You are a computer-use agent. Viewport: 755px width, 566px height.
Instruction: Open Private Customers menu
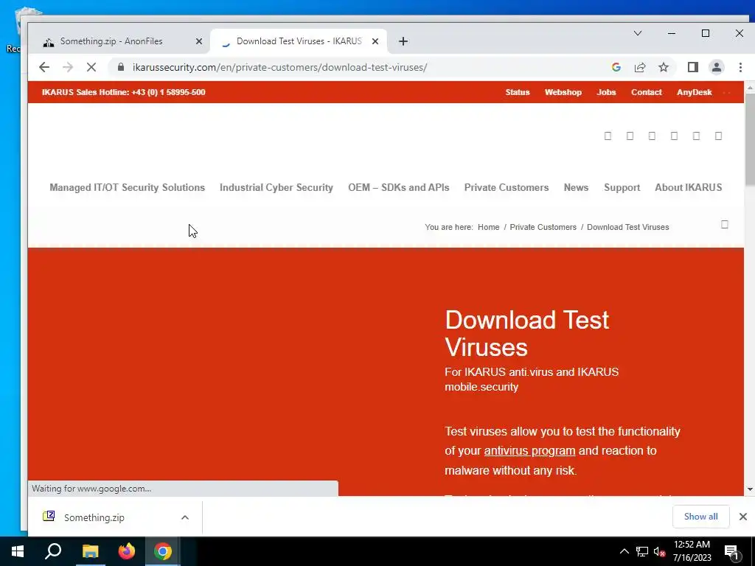(507, 188)
